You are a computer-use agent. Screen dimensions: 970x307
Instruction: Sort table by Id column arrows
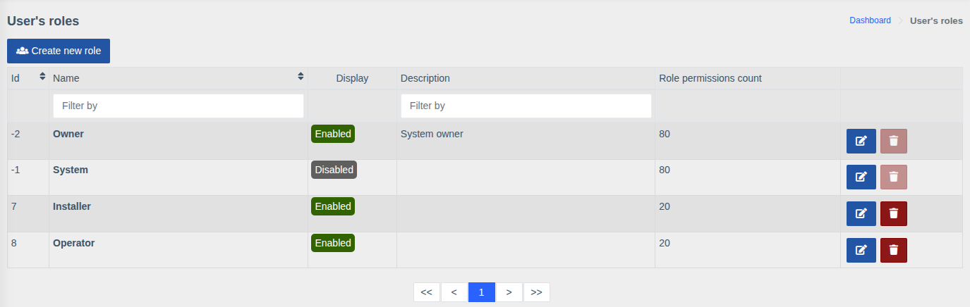pos(42,76)
